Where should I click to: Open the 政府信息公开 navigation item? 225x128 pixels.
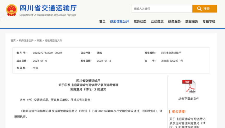click(x=120, y=21)
